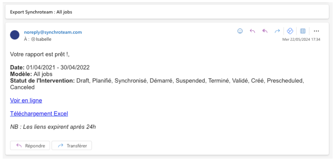This screenshot has height=160, width=335.
Task: Click the blue forward arrow in the message toolbar
Action: (277, 31)
